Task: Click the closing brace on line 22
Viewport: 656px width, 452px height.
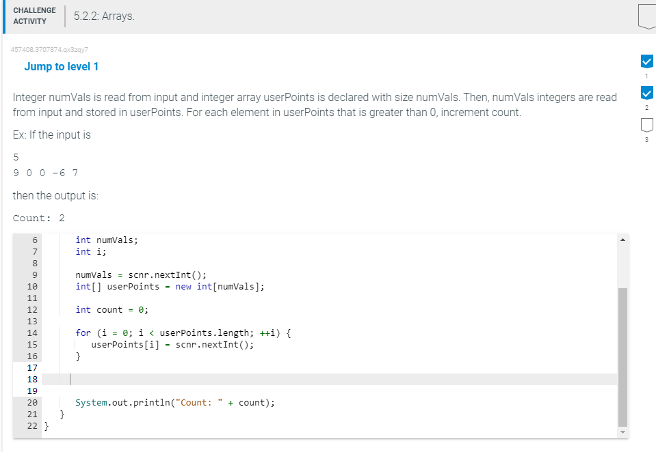Action: tap(45, 425)
